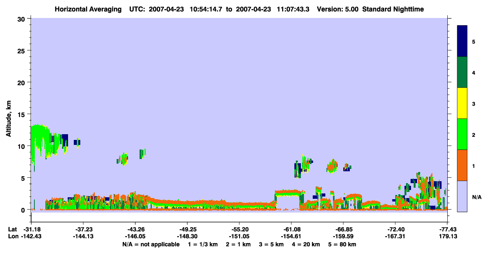Click the latitude value '-55.20'

coord(239,229)
